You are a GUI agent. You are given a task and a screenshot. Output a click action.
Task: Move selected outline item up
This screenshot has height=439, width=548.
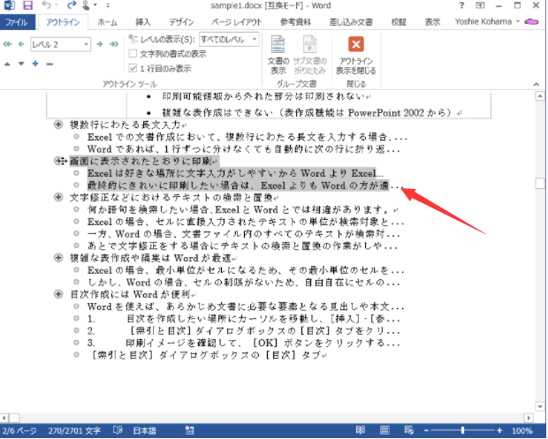pyautogui.click(x=7, y=64)
